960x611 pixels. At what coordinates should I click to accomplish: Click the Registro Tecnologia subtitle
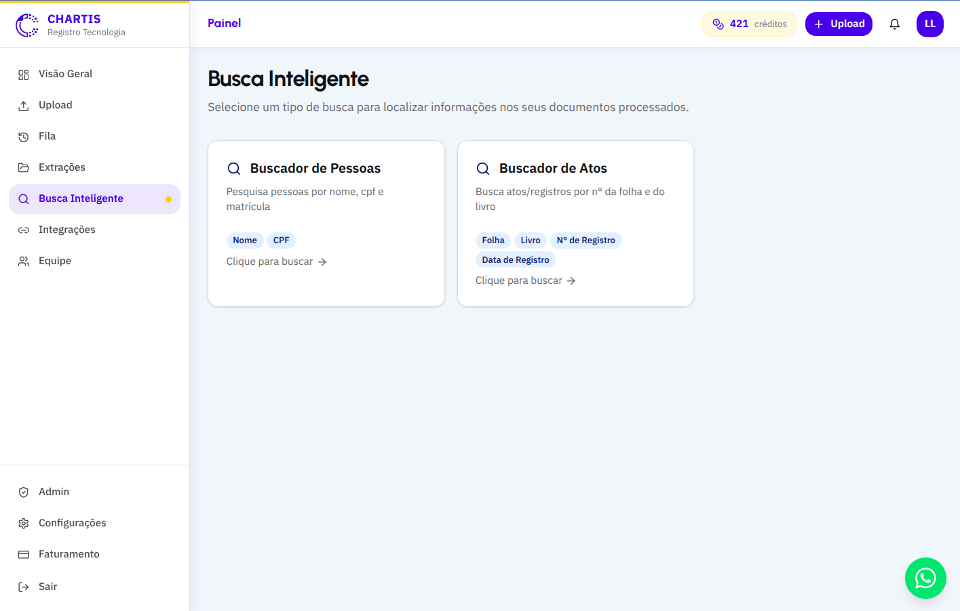point(86,33)
